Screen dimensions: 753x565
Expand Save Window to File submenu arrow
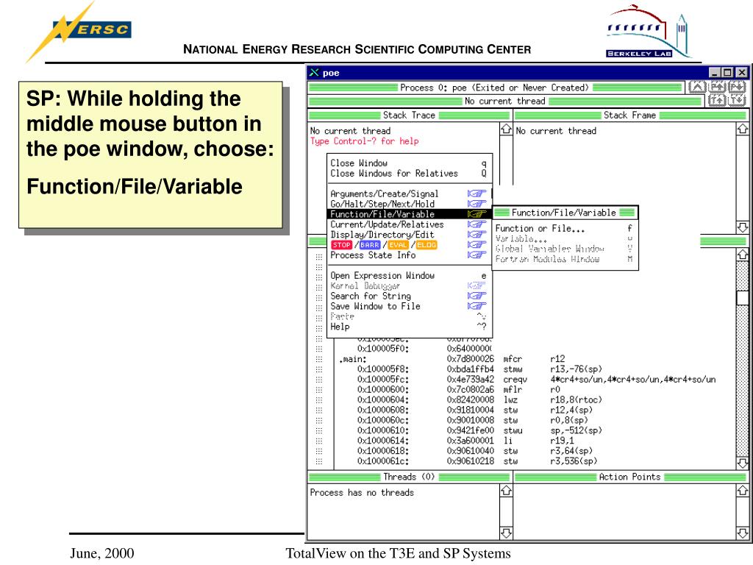point(477,306)
